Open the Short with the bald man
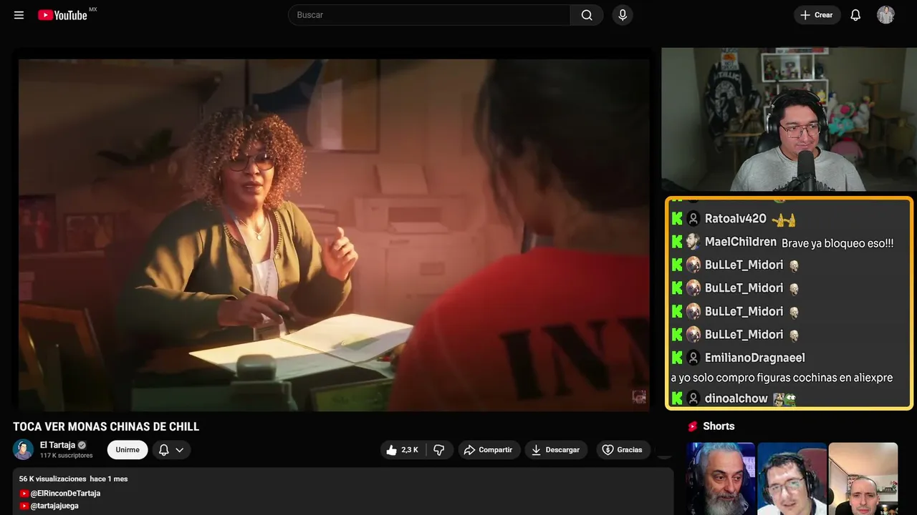 tap(863, 479)
